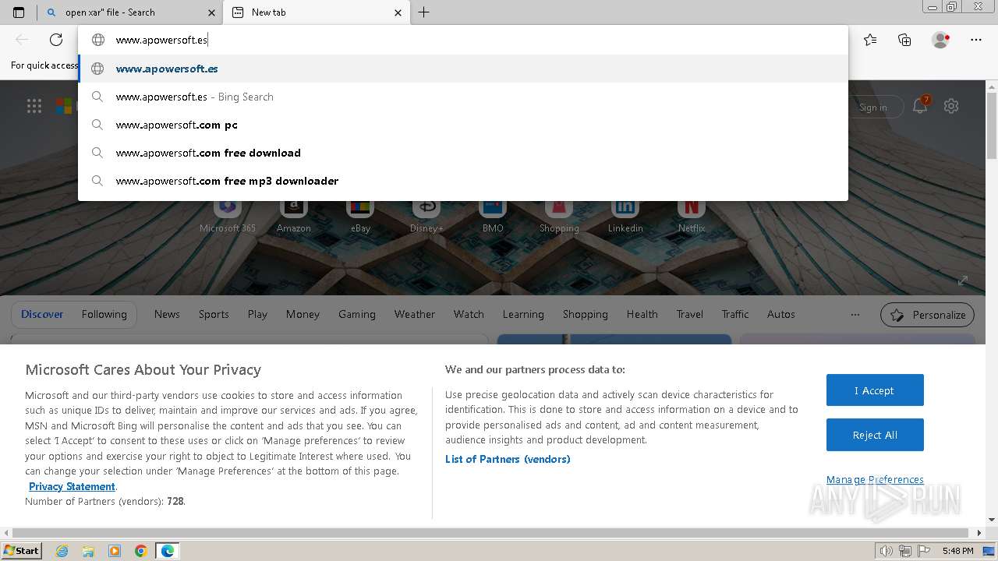Open the Privacy Statement link
998x561 pixels.
(72, 486)
